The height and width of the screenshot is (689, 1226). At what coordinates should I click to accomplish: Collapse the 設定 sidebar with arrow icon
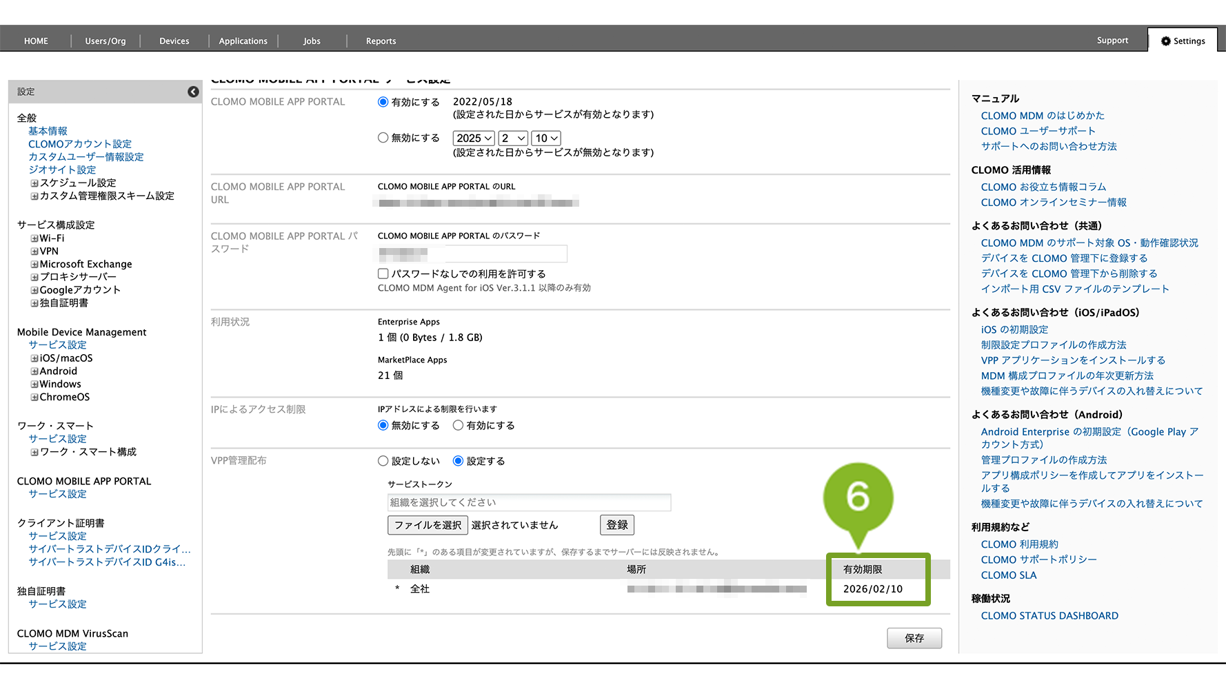pyautogui.click(x=193, y=92)
